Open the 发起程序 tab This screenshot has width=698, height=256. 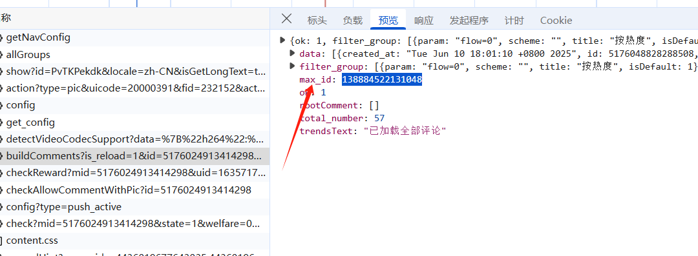click(x=469, y=21)
